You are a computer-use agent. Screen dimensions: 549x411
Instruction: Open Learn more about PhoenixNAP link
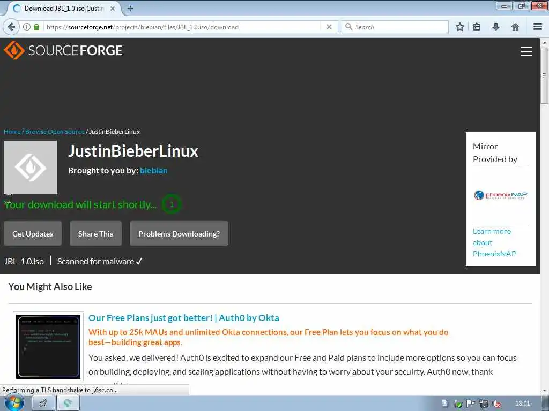pos(494,242)
